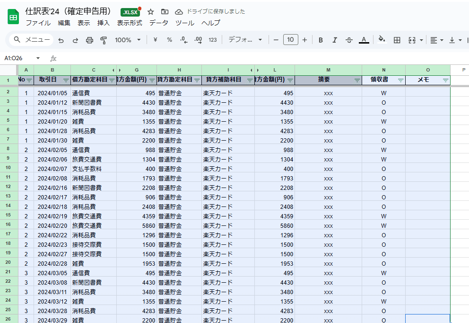The width and height of the screenshot is (469, 323).
Task: Click the 支払手数料 cell
Action: (94, 169)
